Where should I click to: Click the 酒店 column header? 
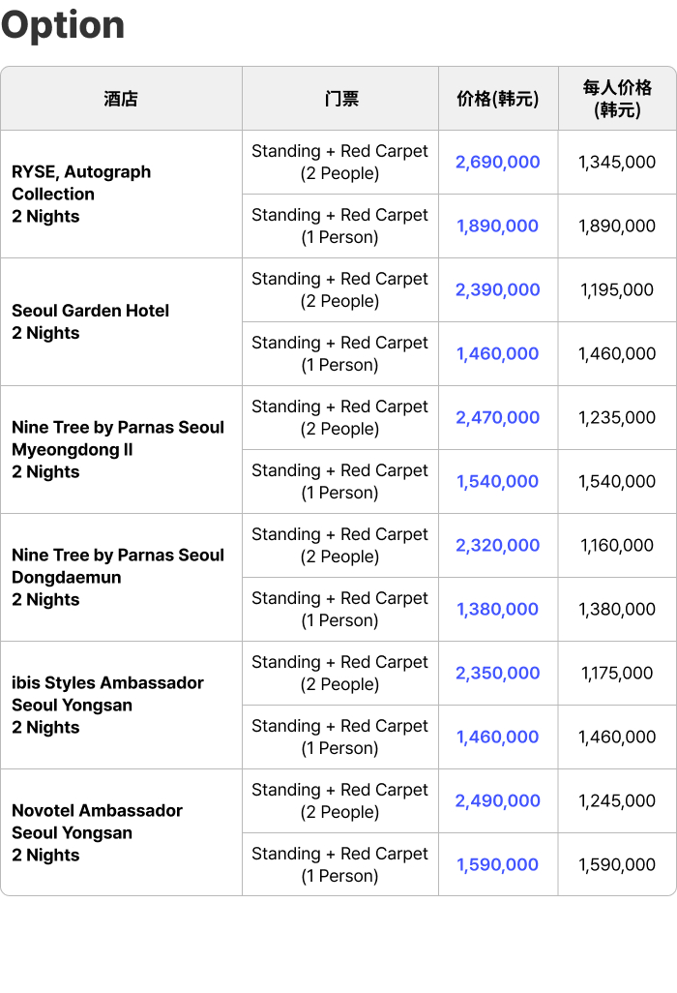point(121,99)
